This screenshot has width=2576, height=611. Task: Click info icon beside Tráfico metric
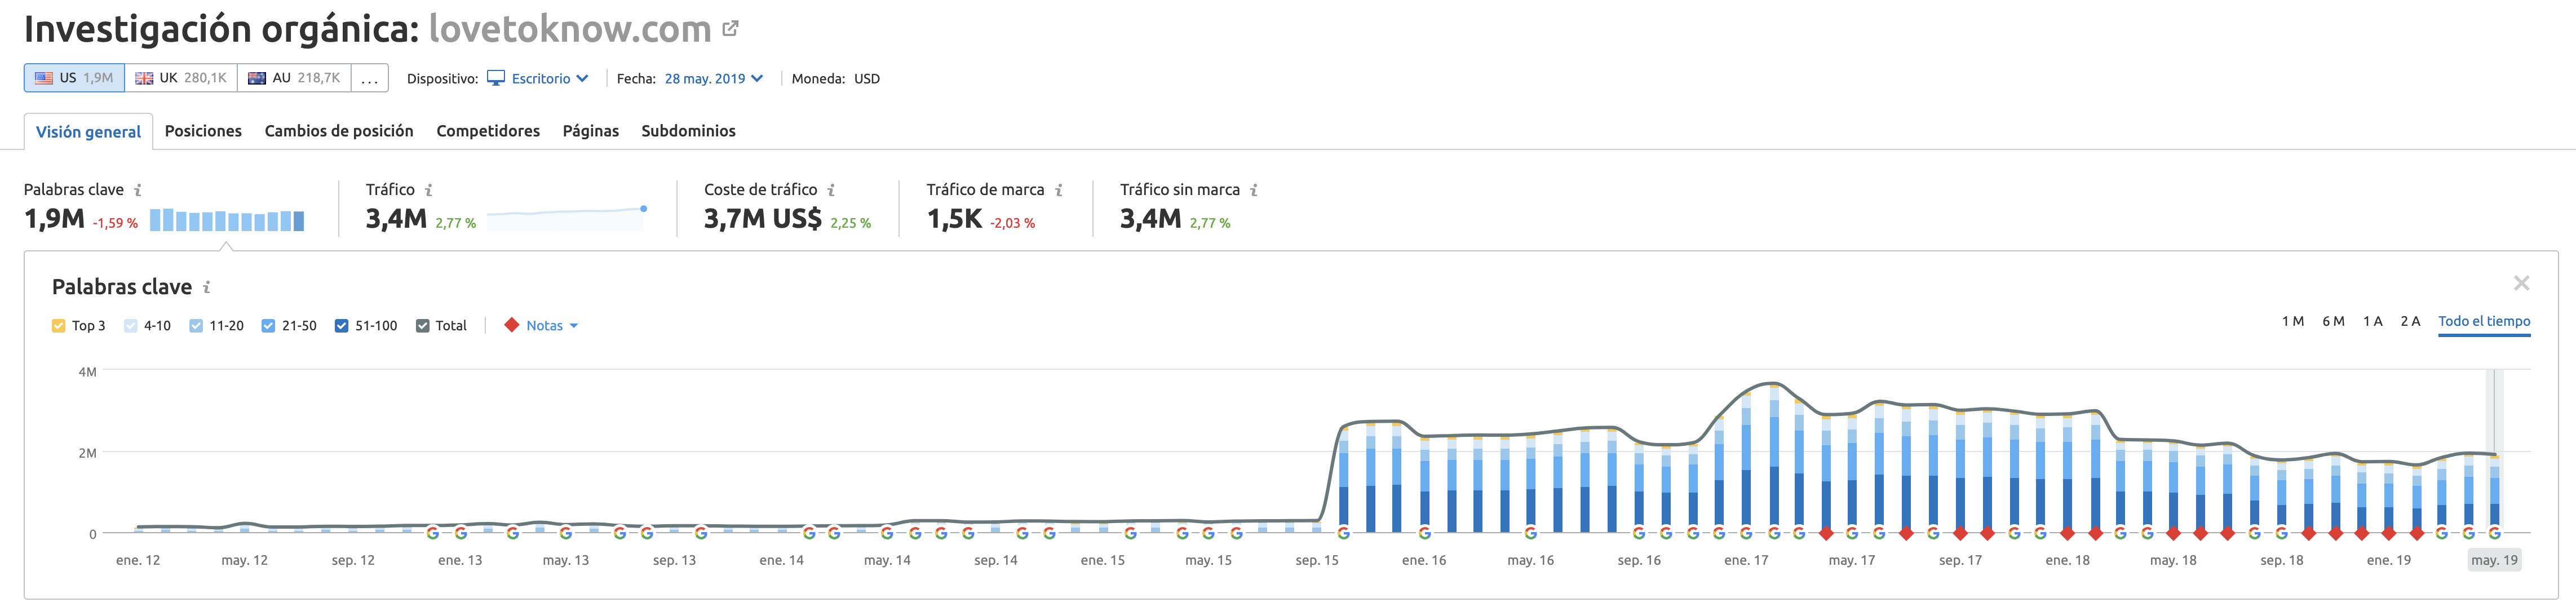click(428, 190)
